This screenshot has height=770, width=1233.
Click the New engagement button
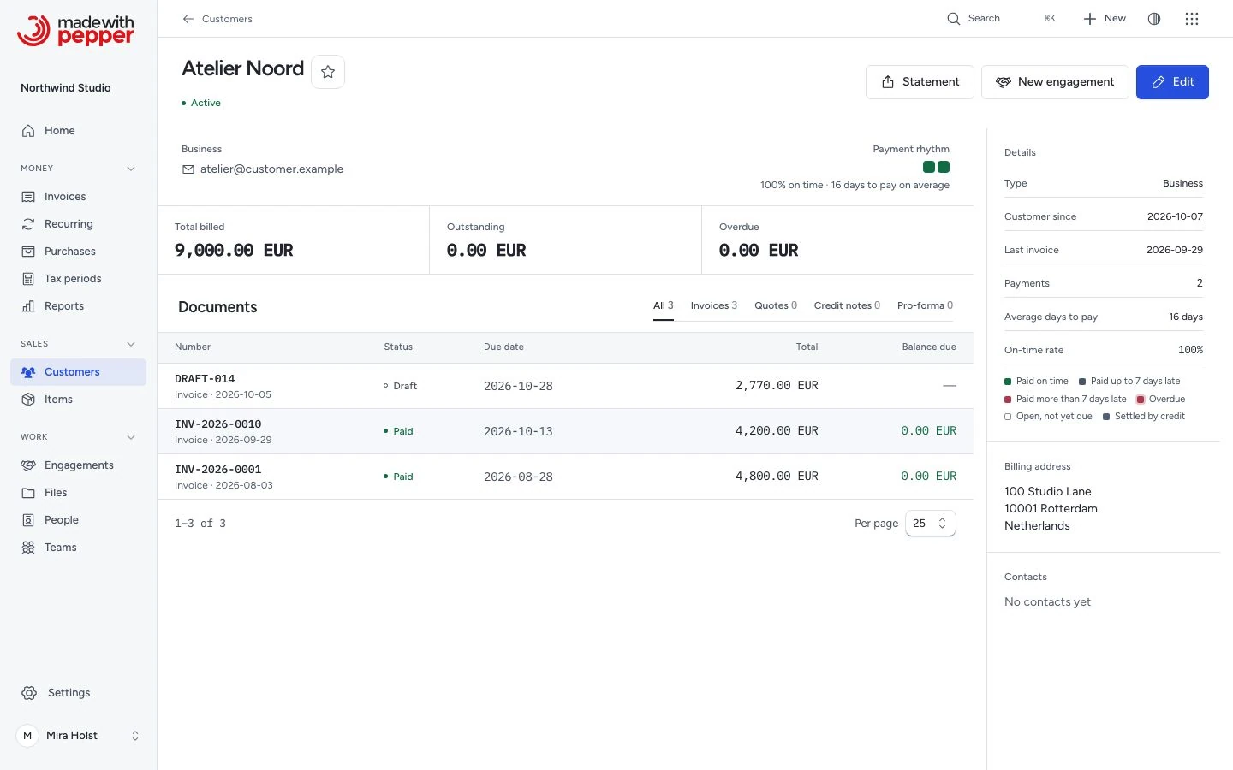pyautogui.click(x=1055, y=82)
